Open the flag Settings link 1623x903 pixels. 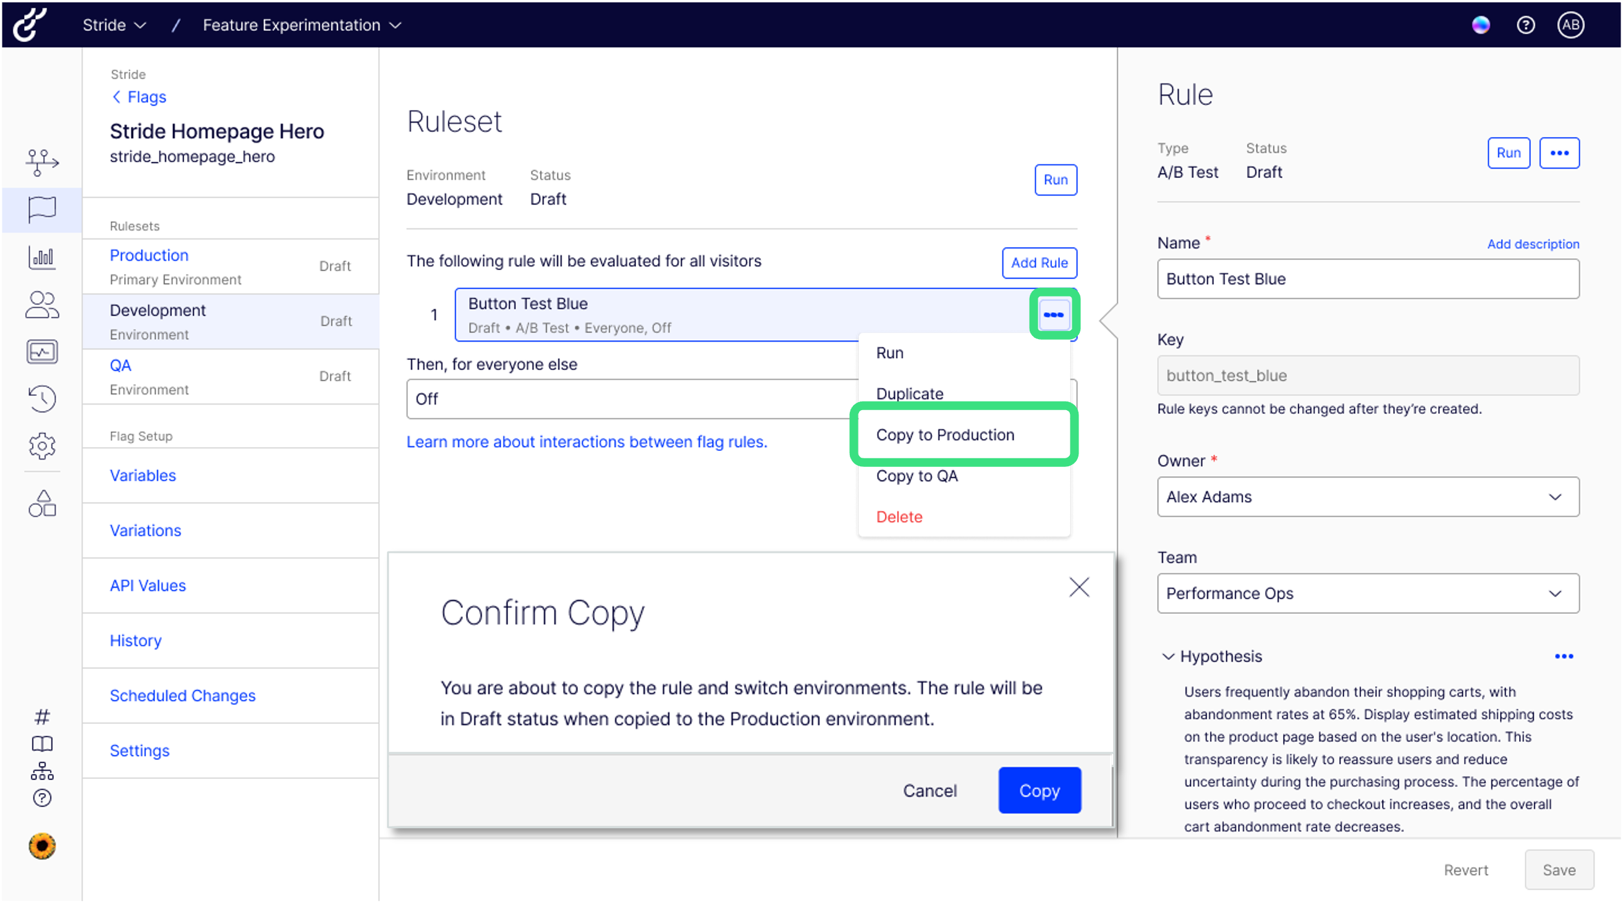pyautogui.click(x=139, y=750)
